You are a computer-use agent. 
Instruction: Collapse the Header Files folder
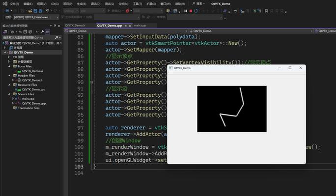tap(9, 75)
